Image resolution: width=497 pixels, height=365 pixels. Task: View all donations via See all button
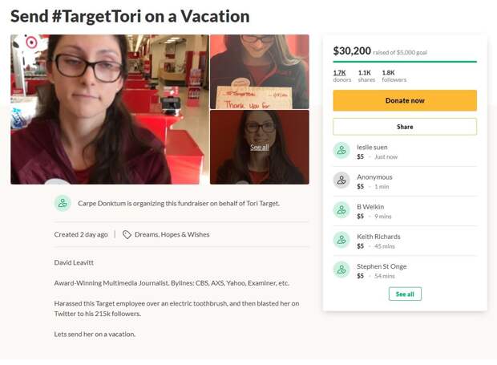[405, 294]
